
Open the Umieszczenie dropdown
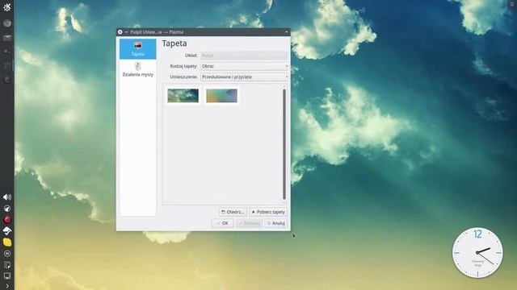click(244, 77)
